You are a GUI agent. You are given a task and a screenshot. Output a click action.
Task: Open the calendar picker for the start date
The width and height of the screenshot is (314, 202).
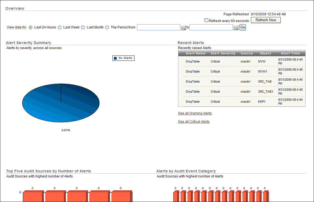click(x=183, y=27)
